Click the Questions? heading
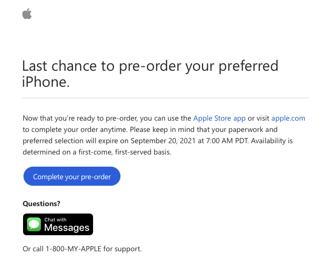The image size is (334, 263). pyautogui.click(x=41, y=204)
